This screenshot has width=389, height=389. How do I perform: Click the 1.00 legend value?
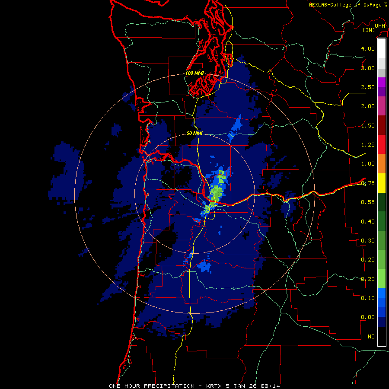(x=368, y=164)
